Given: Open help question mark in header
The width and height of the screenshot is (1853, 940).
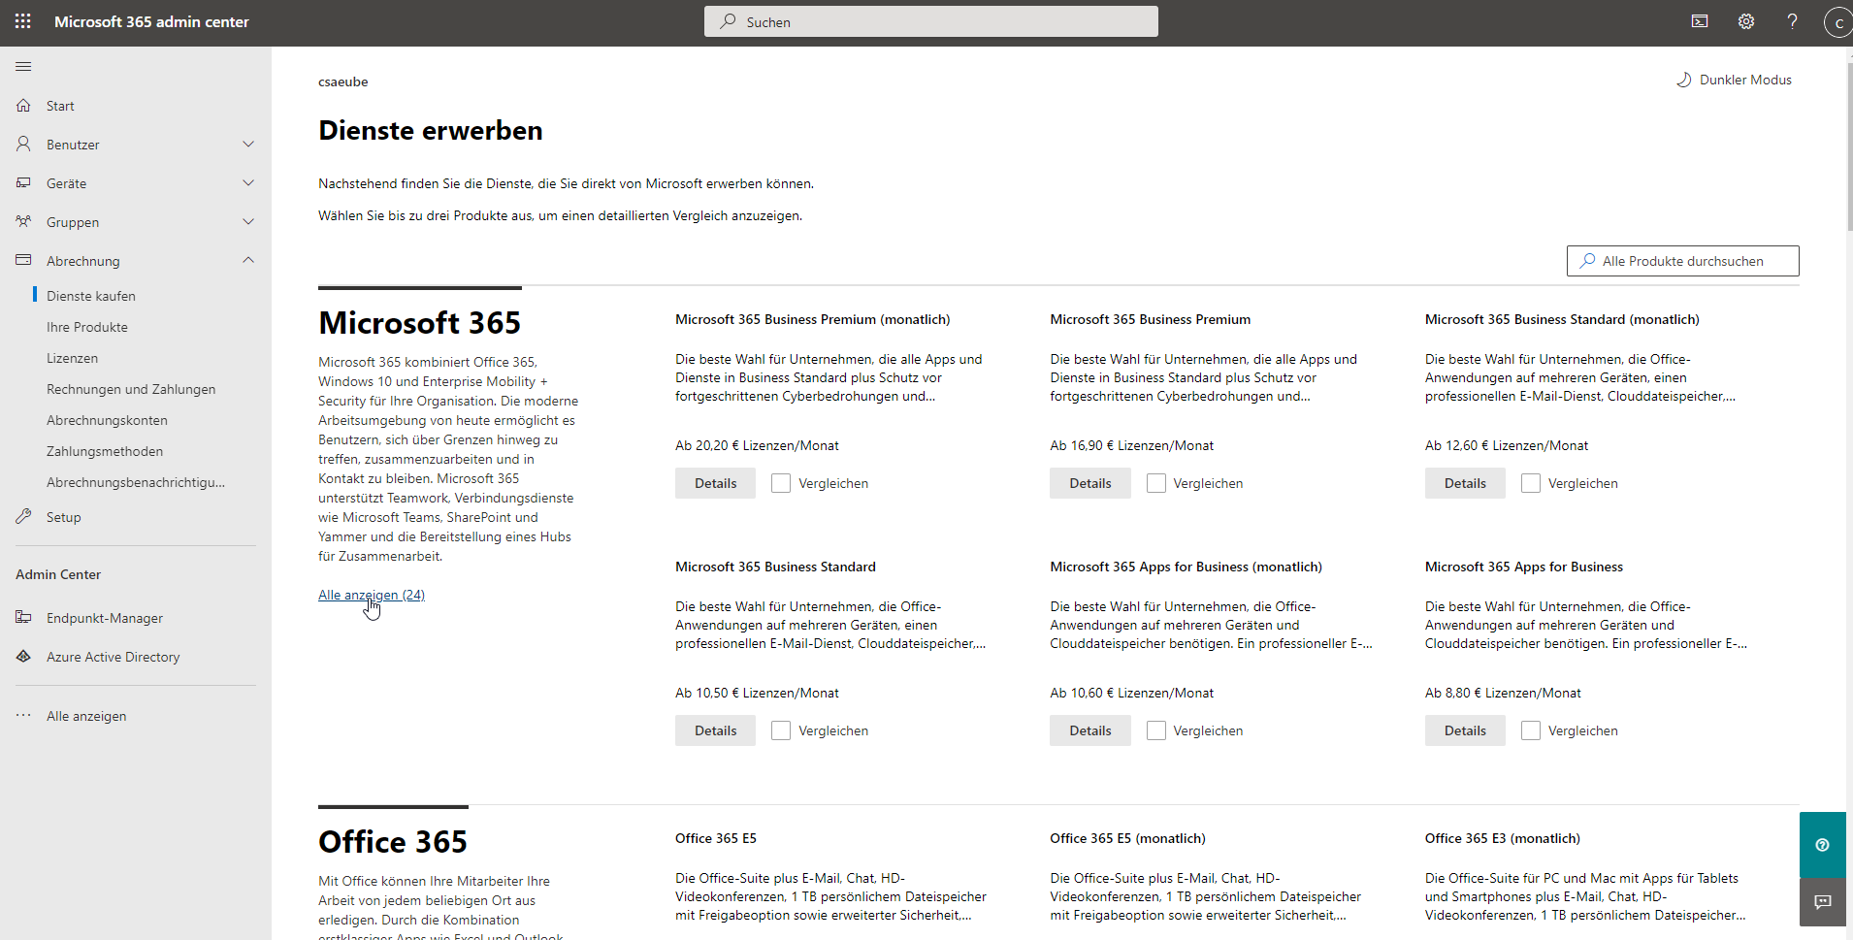Looking at the screenshot, I should [x=1792, y=21].
